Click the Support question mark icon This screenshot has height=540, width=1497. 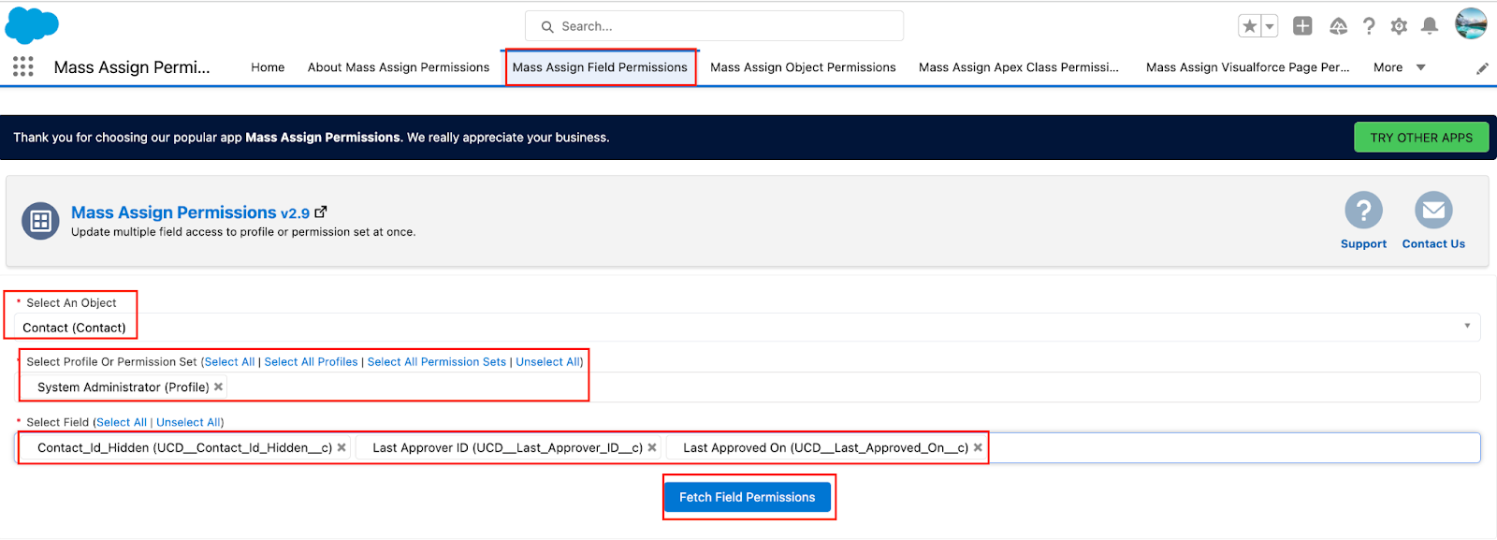[1363, 210]
